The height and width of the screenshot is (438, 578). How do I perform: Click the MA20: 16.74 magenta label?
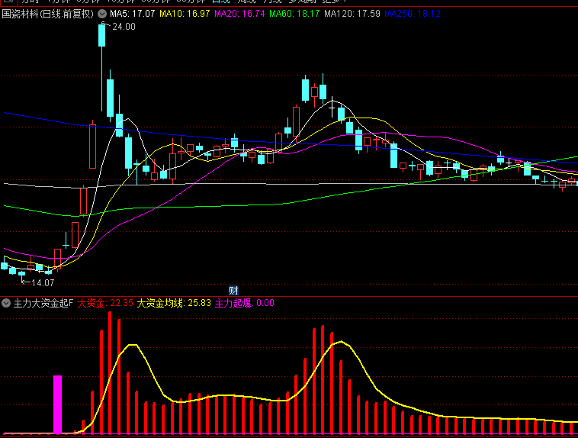[239, 14]
